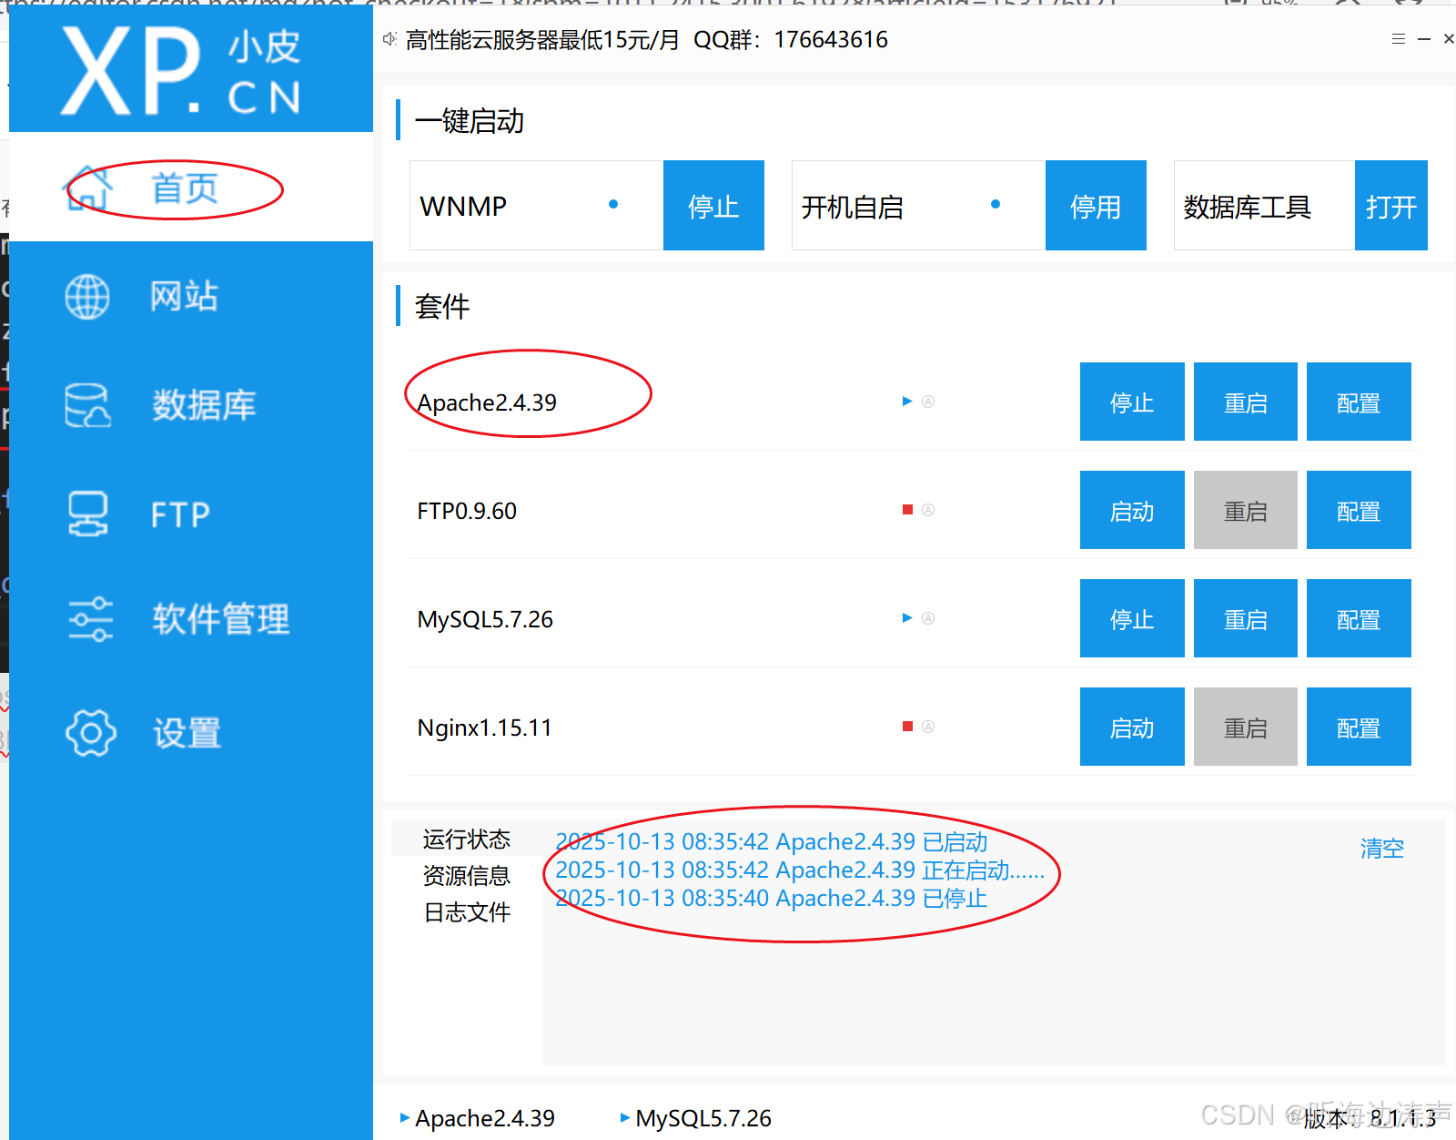The width and height of the screenshot is (1456, 1140).
Task: Click the 2025-10-13 Apache 已启动 log entry
Action: (x=771, y=841)
